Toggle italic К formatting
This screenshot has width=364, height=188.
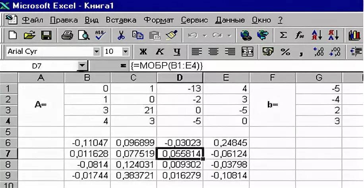coord(160,52)
